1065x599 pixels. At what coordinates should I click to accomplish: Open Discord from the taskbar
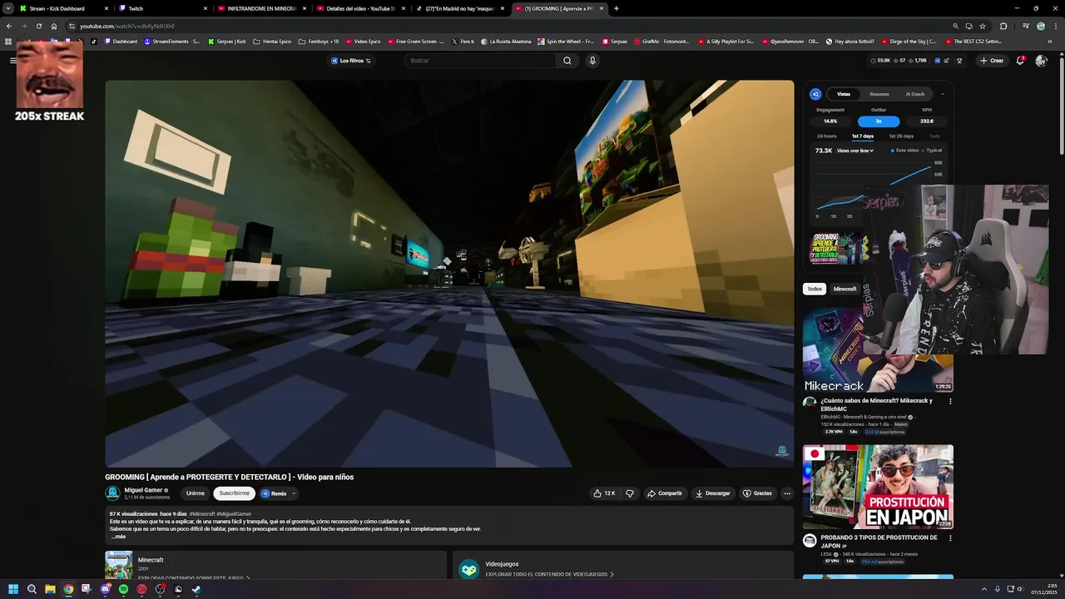105,589
